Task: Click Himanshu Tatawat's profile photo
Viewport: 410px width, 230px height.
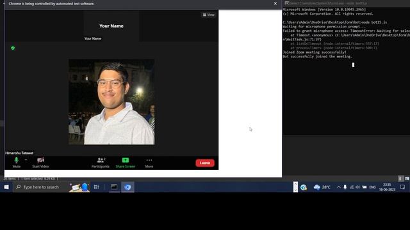Action: pyautogui.click(x=111, y=102)
